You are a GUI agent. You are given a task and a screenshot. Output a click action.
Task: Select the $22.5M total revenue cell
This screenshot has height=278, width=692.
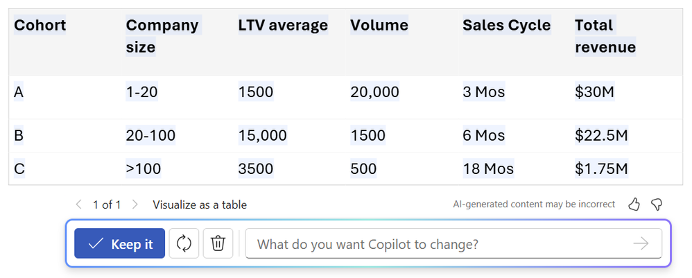click(601, 135)
